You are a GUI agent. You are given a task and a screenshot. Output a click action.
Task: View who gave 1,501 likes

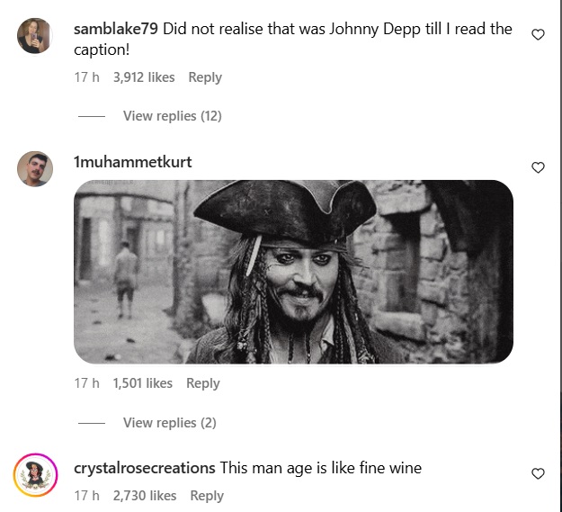(143, 383)
